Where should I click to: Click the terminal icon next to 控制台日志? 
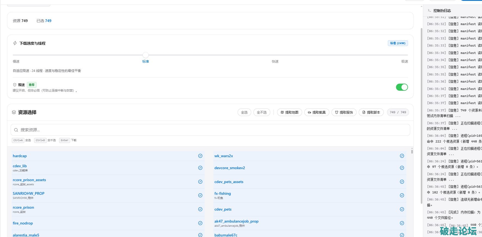(429, 11)
